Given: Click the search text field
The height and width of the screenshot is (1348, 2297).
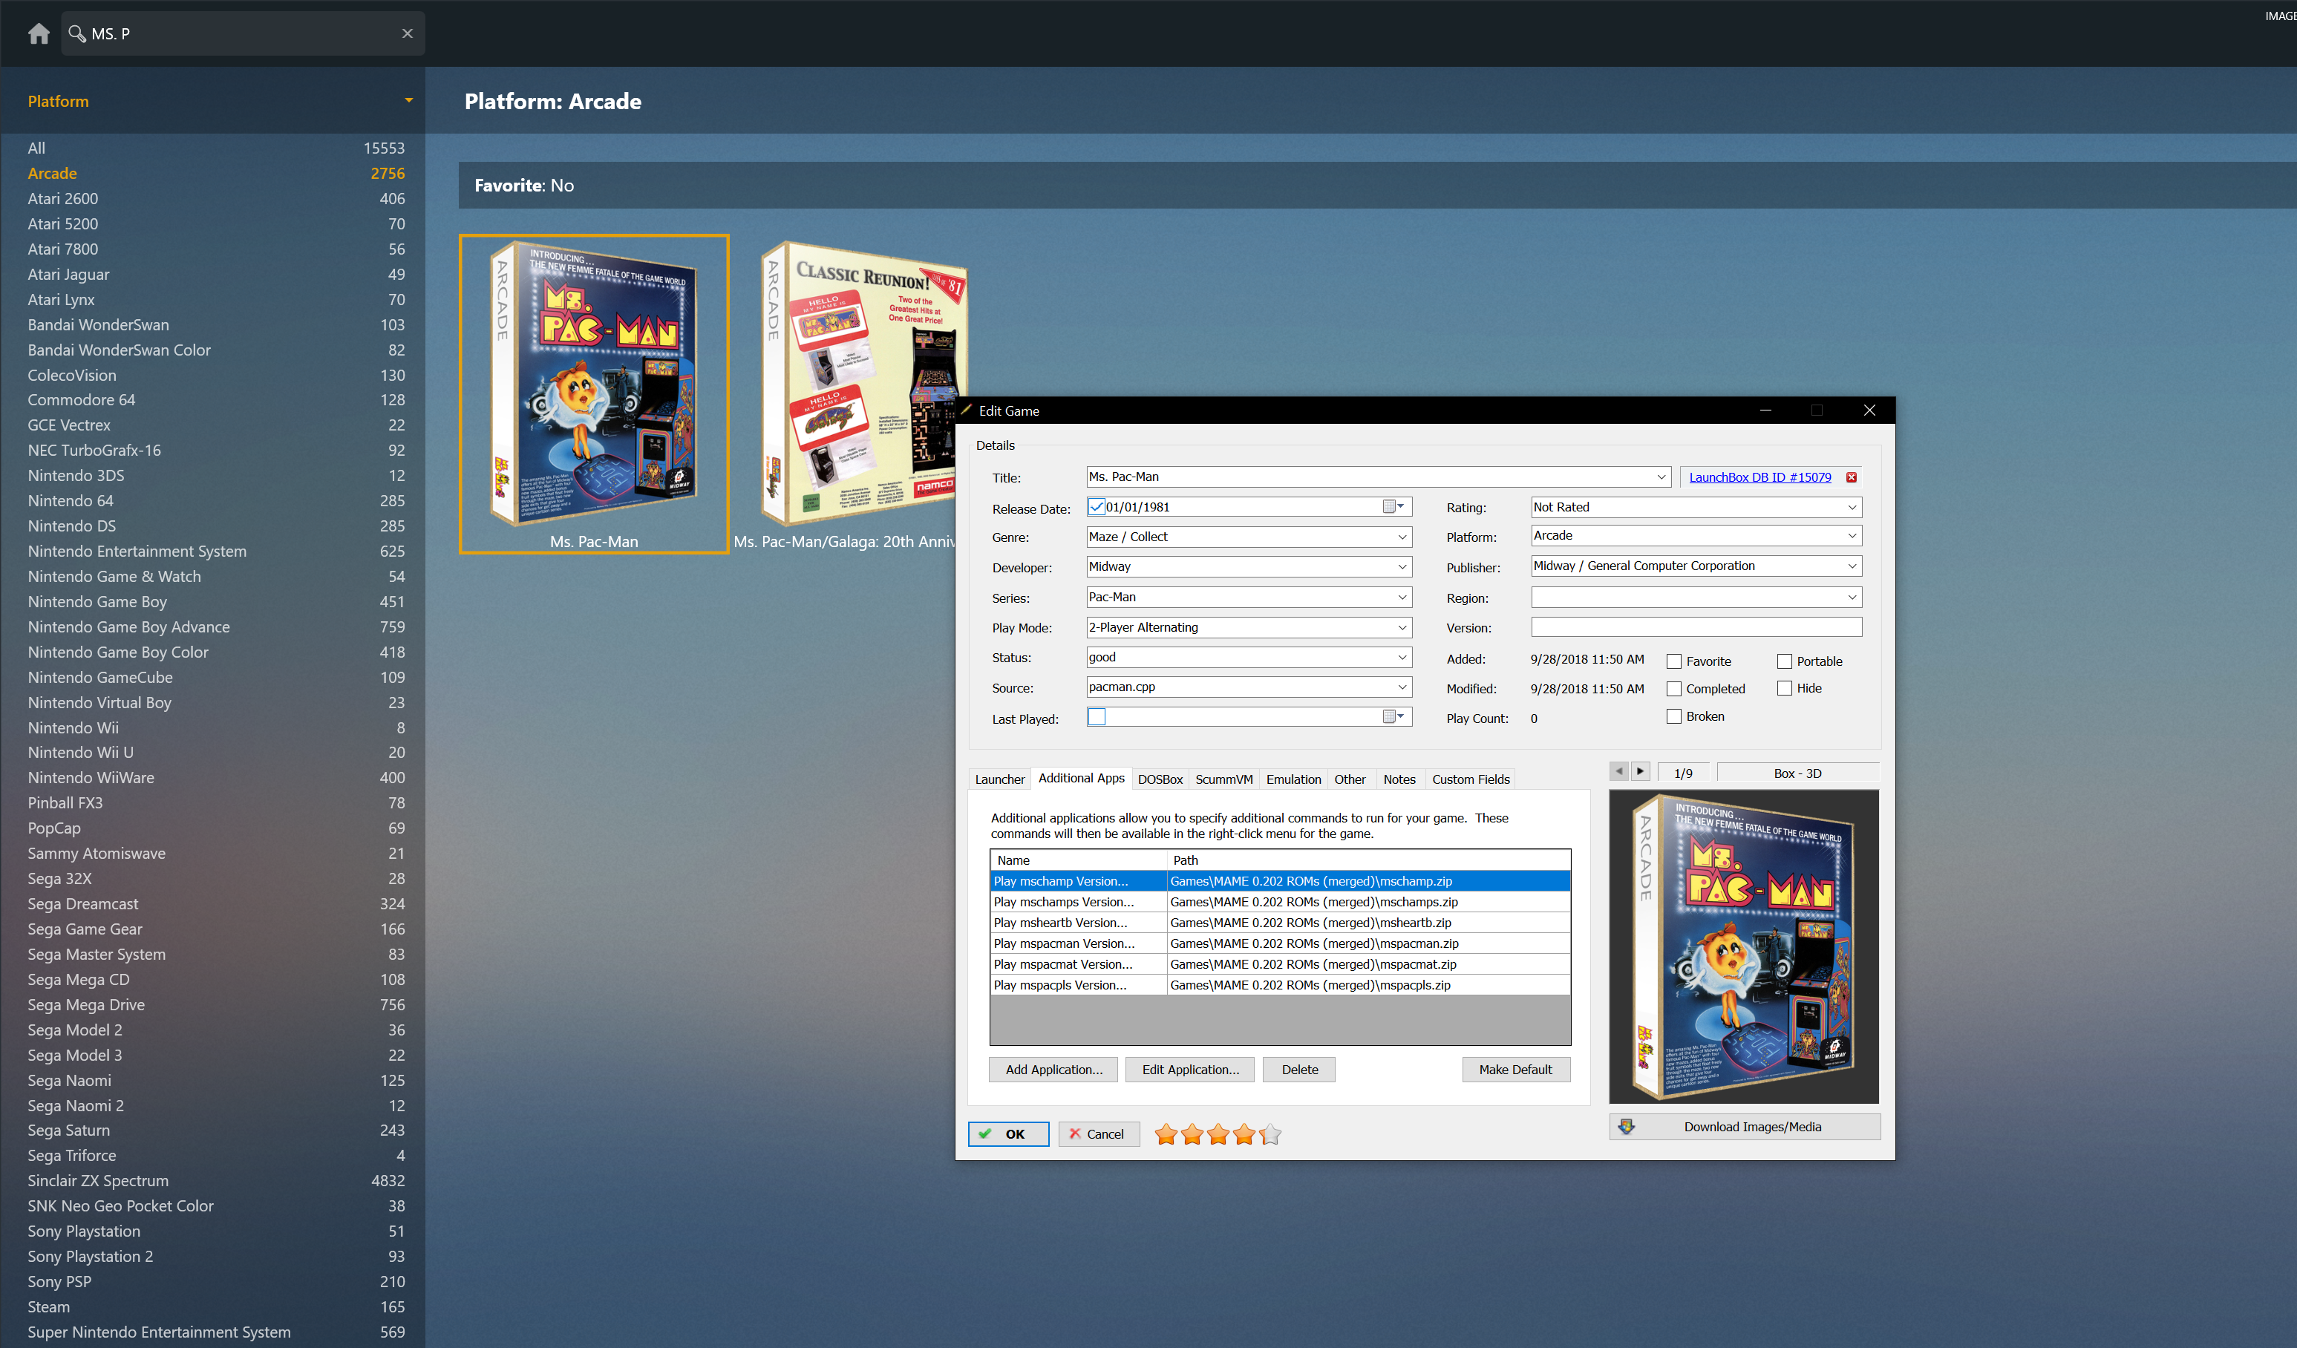Looking at the screenshot, I should point(241,33).
